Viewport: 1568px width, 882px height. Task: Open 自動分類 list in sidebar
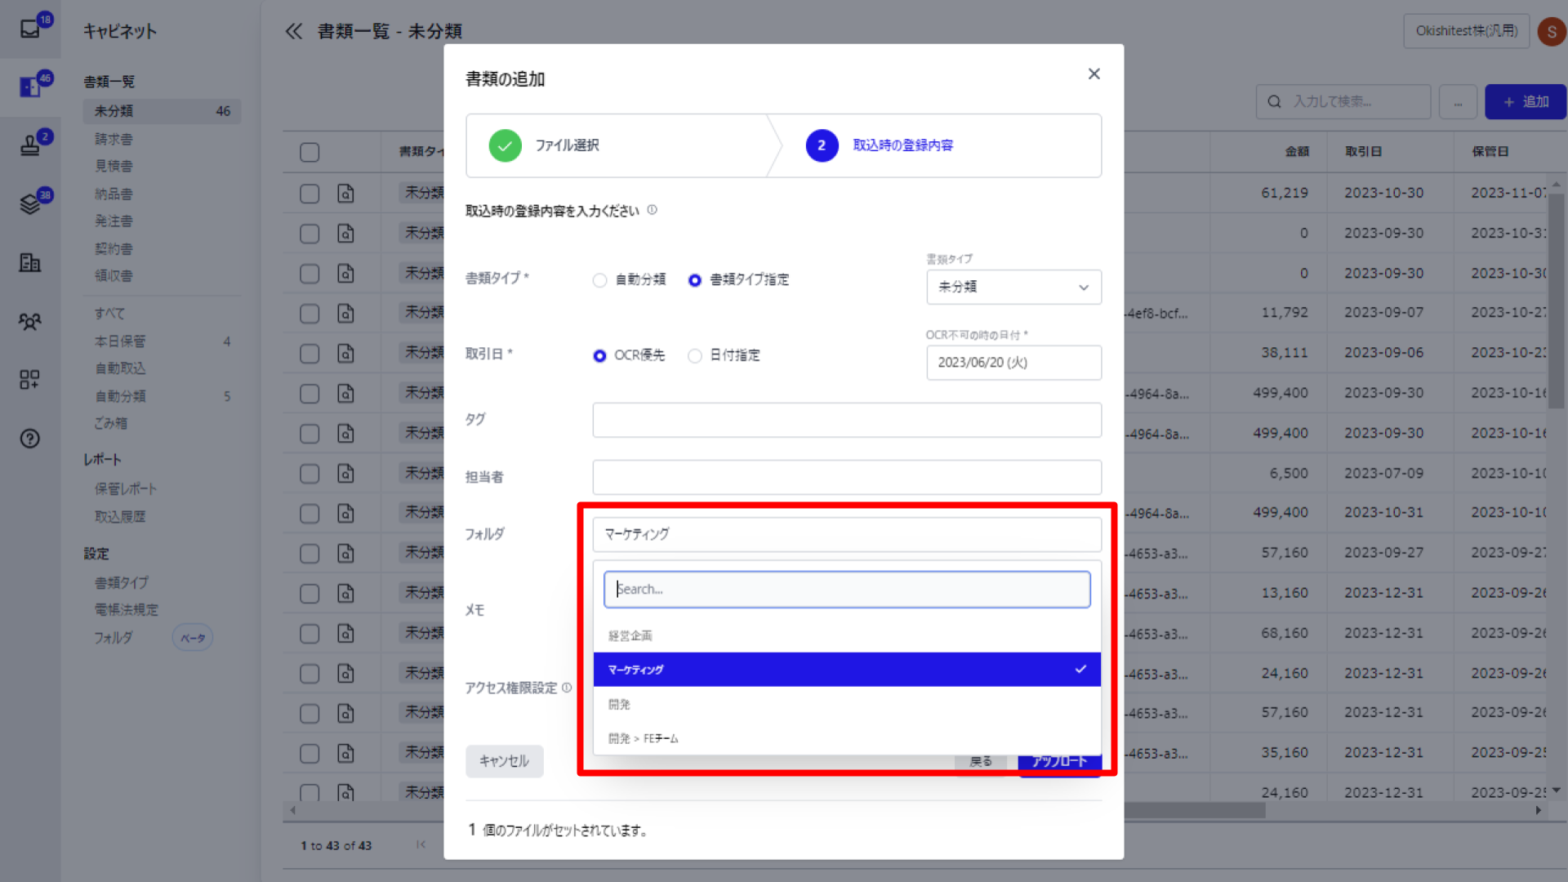coord(120,396)
